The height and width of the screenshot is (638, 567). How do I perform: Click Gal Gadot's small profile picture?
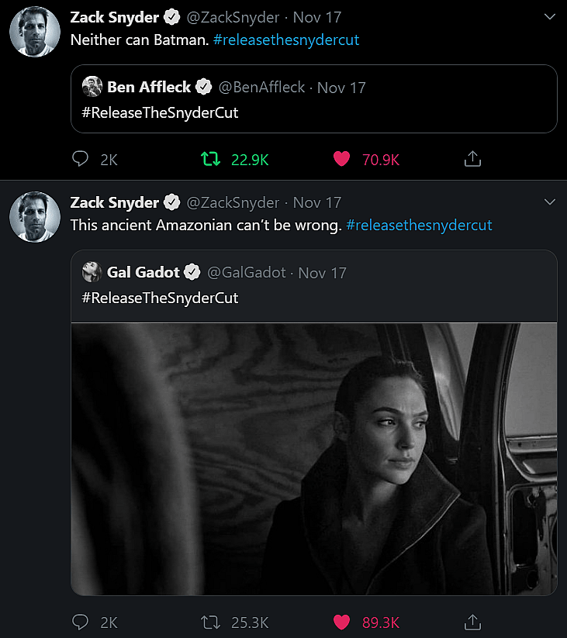pos(92,272)
